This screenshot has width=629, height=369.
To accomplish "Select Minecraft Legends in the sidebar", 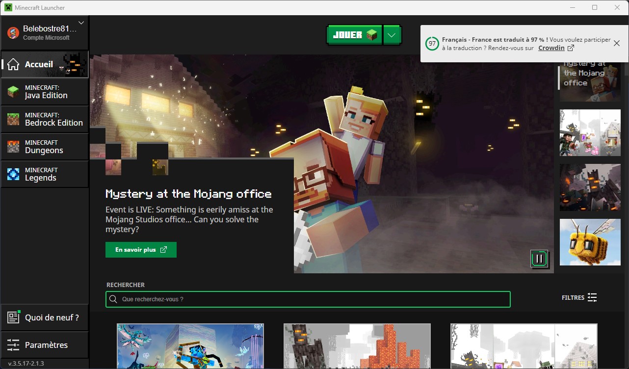I will [44, 174].
